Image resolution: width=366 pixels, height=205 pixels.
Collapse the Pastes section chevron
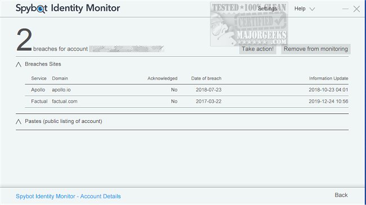pyautogui.click(x=19, y=122)
